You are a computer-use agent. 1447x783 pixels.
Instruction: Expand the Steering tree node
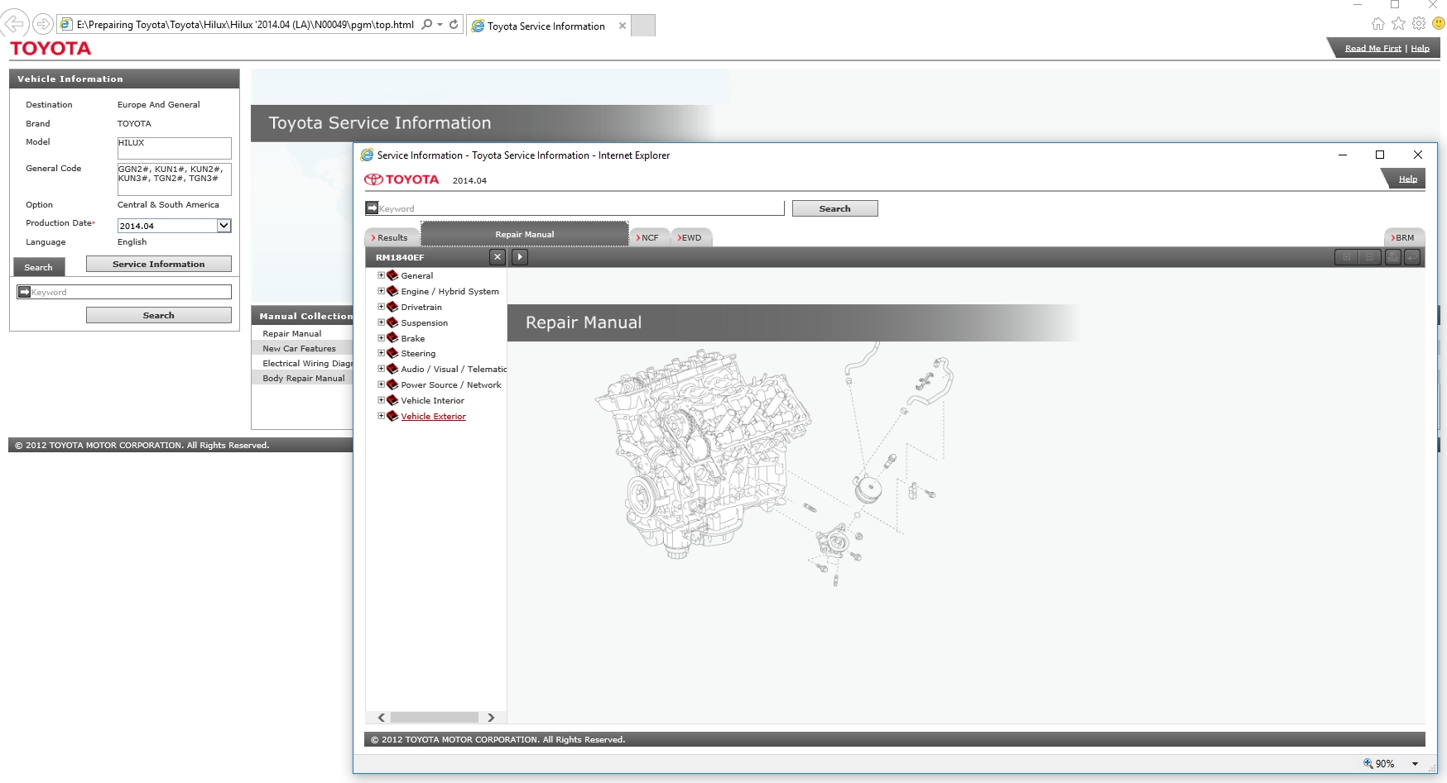[x=381, y=353]
